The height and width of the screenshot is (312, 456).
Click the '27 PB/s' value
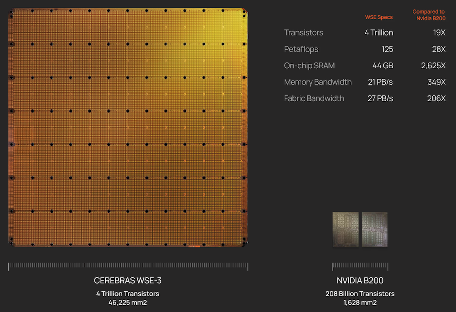click(380, 98)
